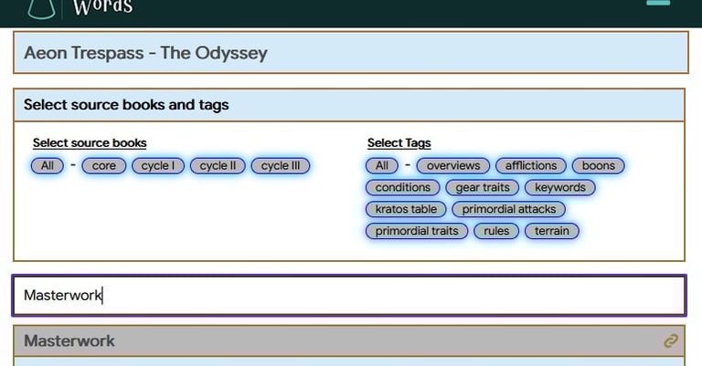
Task: Toggle the cycle I source book filter
Action: (157, 166)
